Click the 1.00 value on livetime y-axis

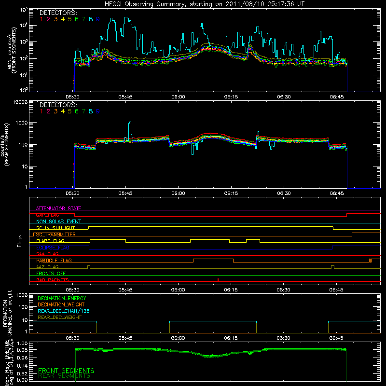coord(22,344)
